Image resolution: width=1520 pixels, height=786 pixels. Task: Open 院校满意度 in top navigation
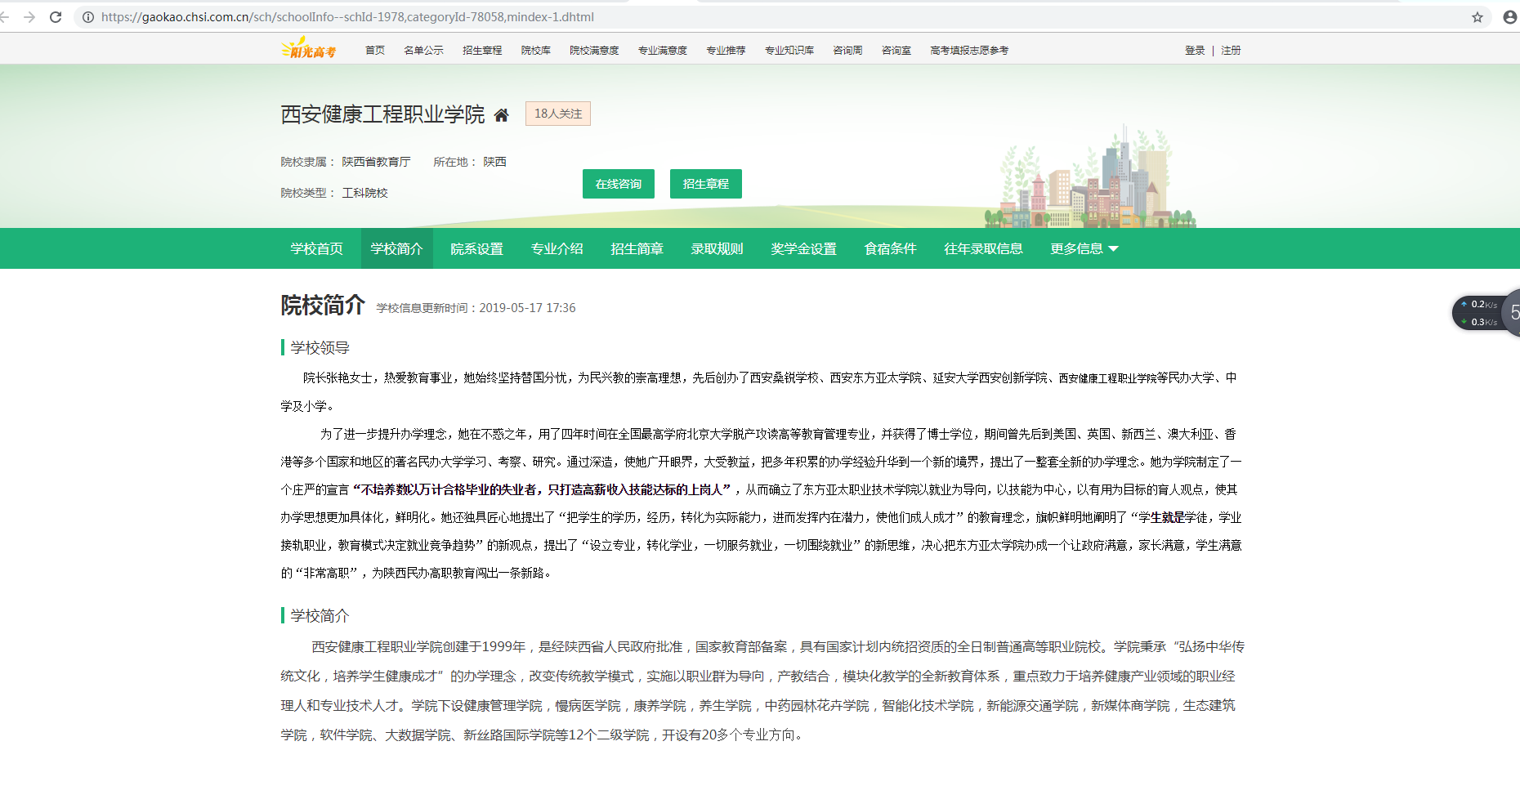(594, 50)
